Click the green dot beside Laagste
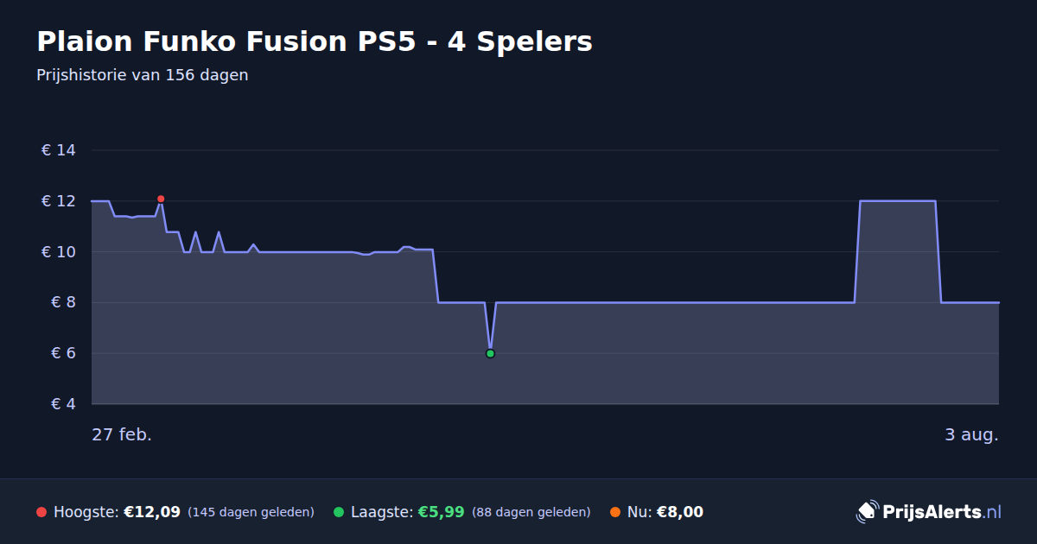 pos(339,512)
